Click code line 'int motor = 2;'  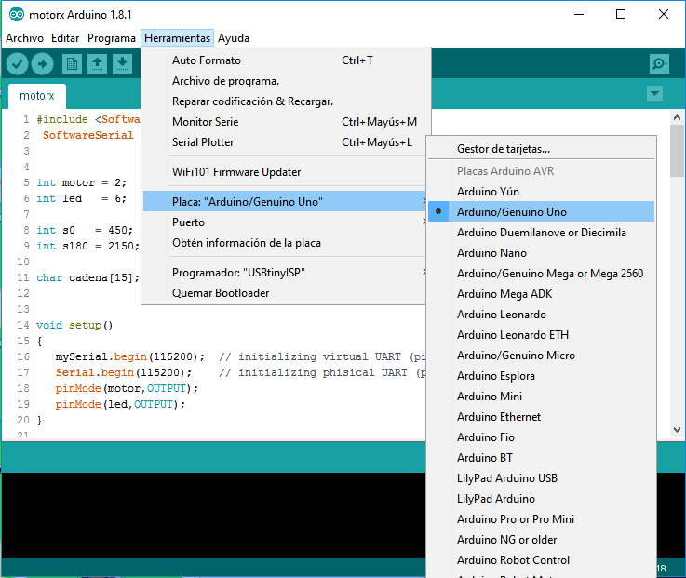coord(81,182)
